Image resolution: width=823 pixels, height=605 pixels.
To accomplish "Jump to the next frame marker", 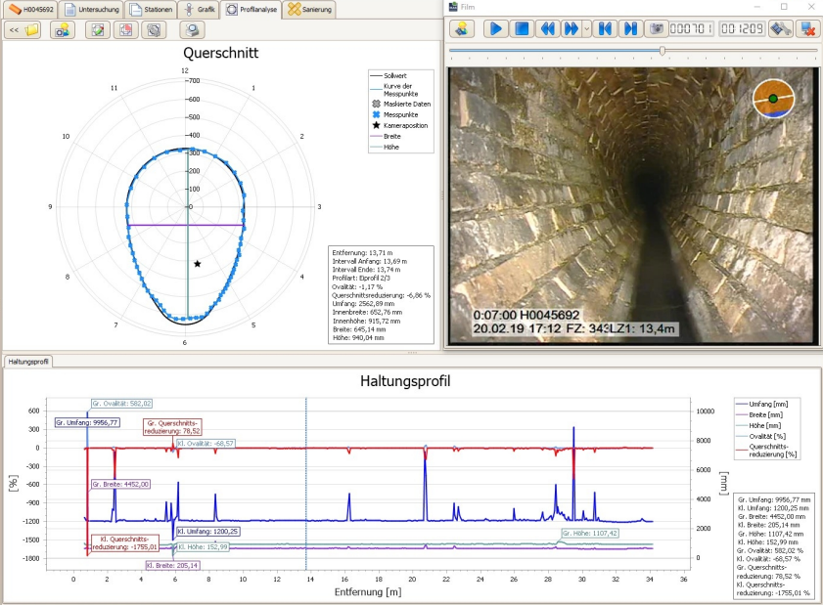I will (x=631, y=28).
